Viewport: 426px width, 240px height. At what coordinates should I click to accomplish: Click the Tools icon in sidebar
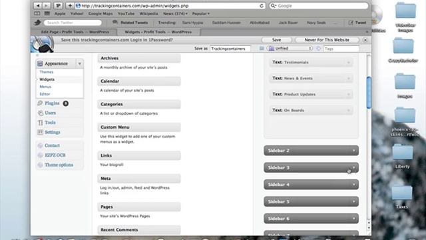click(x=40, y=123)
